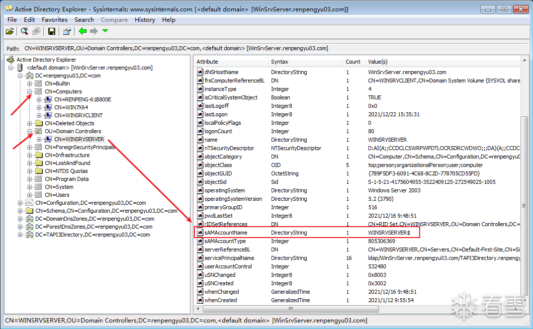533x329 pixels.
Task: Sort by the Syntax column header
Action: tap(305, 62)
